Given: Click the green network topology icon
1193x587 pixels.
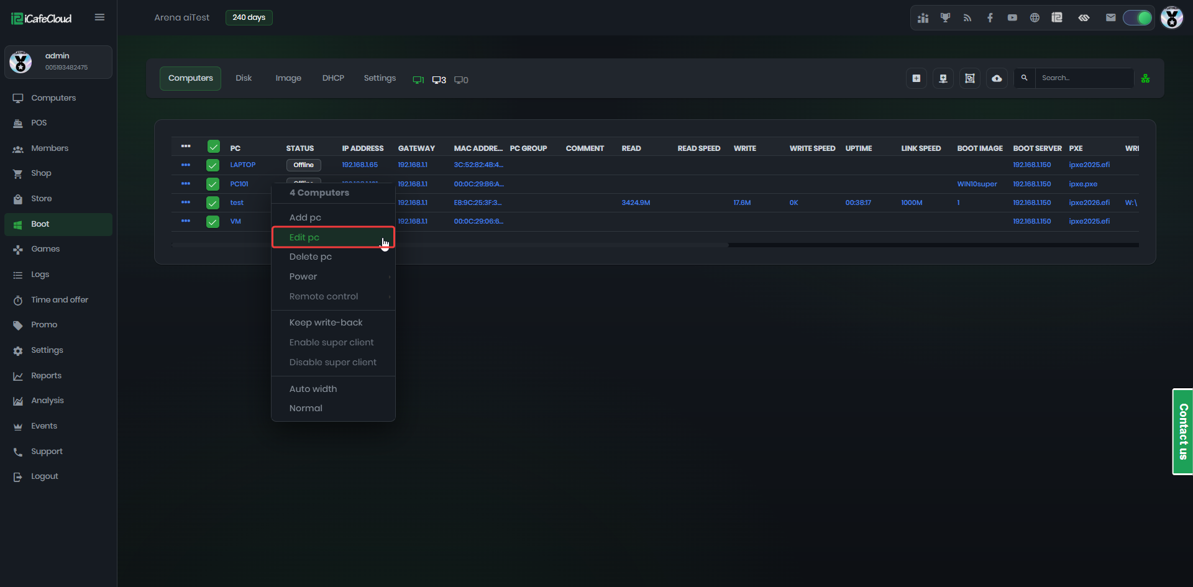Looking at the screenshot, I should coord(1145,78).
